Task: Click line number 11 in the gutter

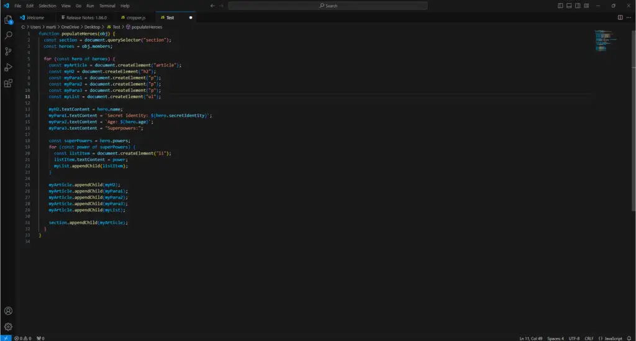Action: point(27,96)
